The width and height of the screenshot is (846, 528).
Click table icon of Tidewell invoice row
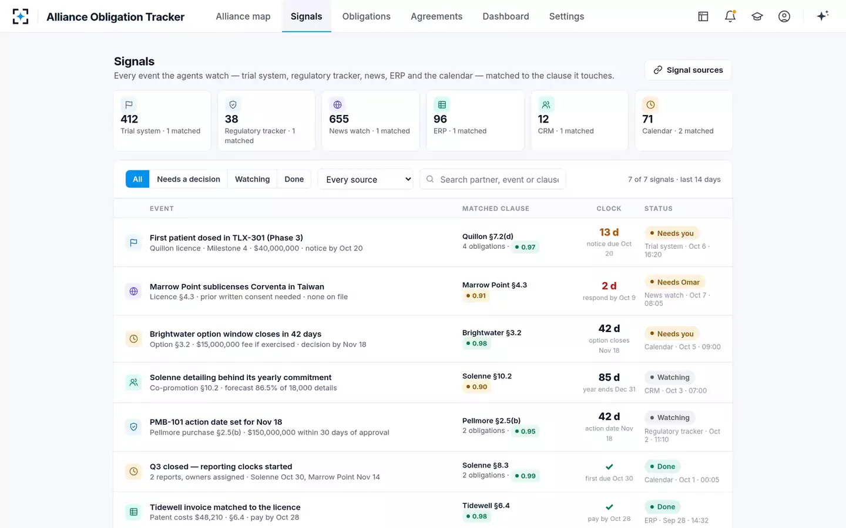134,512
